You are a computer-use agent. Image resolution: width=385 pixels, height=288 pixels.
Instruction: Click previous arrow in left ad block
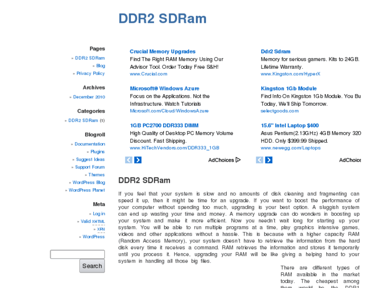click(x=129, y=160)
